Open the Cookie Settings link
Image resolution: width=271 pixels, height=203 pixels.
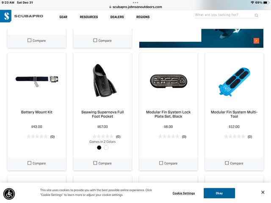pyautogui.click(x=184, y=193)
